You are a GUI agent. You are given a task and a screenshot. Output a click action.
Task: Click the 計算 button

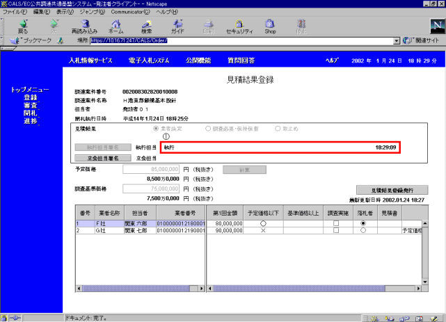(x=245, y=170)
